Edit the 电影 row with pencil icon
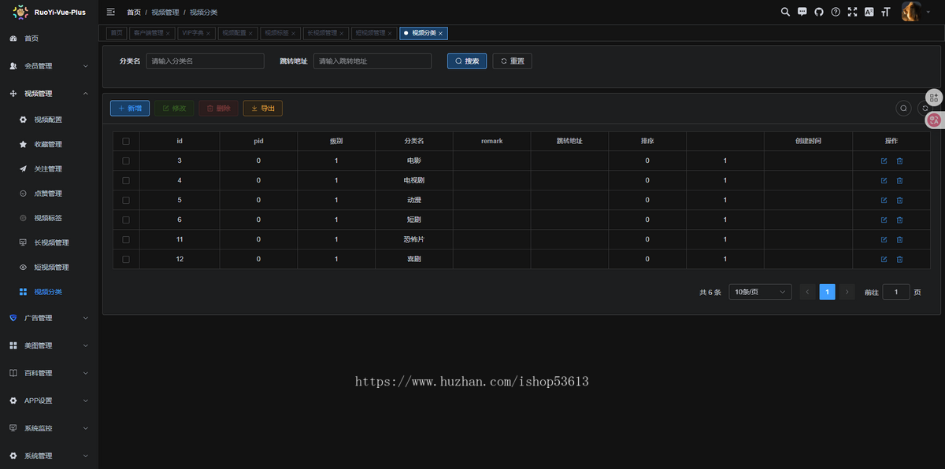Screen dimensions: 945x469 [884, 161]
